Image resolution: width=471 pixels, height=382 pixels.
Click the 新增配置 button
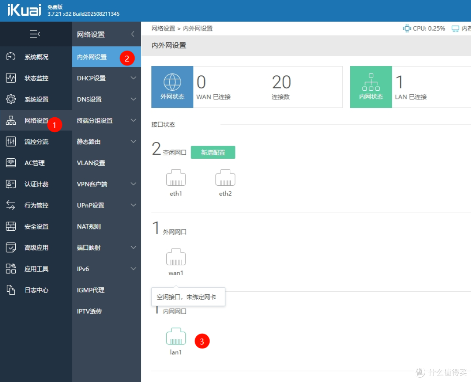pos(213,152)
